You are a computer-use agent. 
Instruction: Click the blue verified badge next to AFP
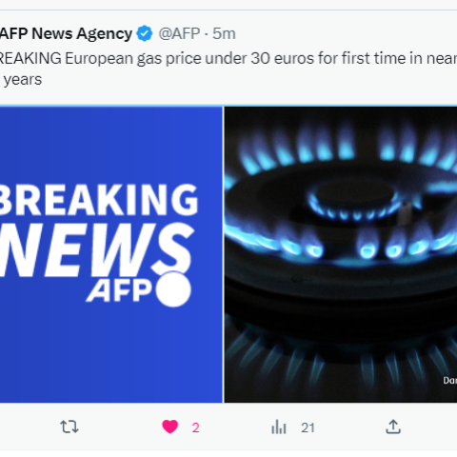145,33
